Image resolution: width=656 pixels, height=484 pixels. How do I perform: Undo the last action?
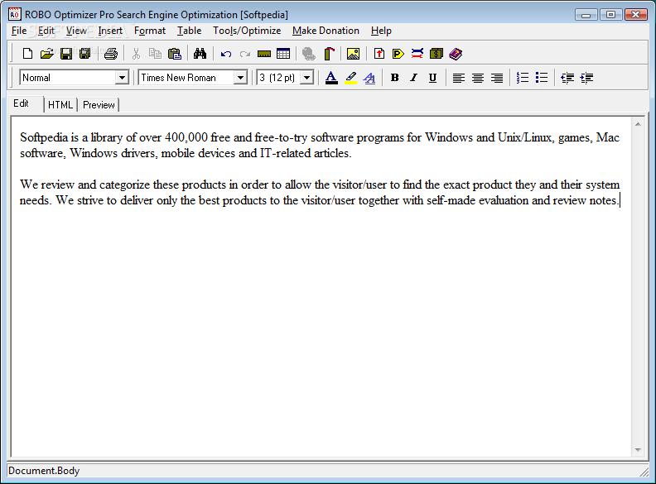tap(226, 54)
